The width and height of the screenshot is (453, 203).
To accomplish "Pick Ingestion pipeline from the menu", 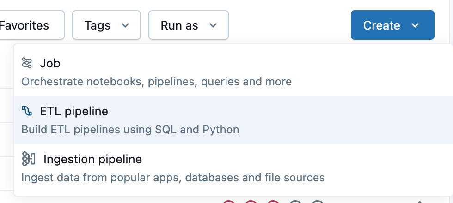I will [x=92, y=159].
